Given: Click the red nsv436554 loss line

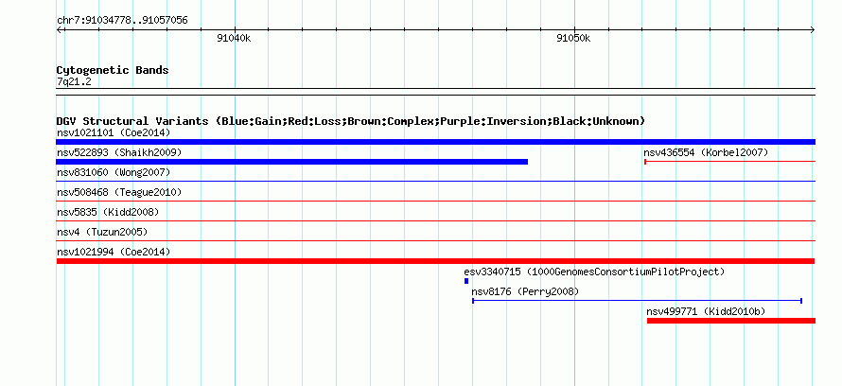Looking at the screenshot, I should 729,161.
